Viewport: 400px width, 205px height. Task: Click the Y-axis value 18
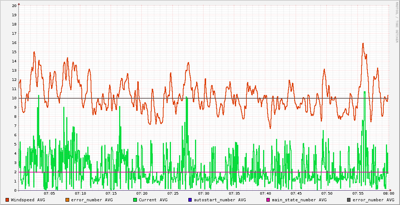pos(14,24)
